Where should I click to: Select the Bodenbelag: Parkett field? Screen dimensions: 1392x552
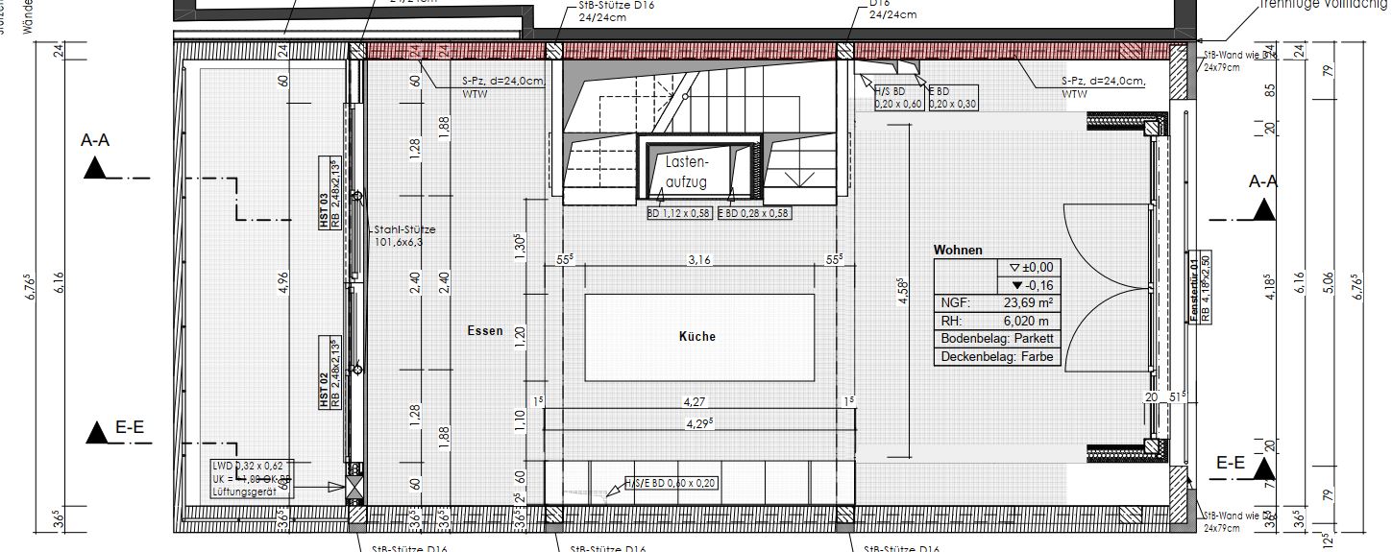tap(996, 340)
